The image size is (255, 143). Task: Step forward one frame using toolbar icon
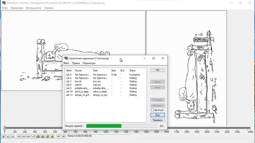(28, 137)
